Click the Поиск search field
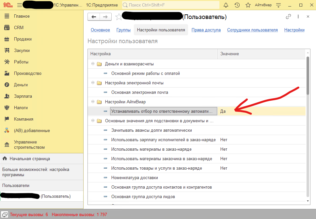 click(170, 5)
